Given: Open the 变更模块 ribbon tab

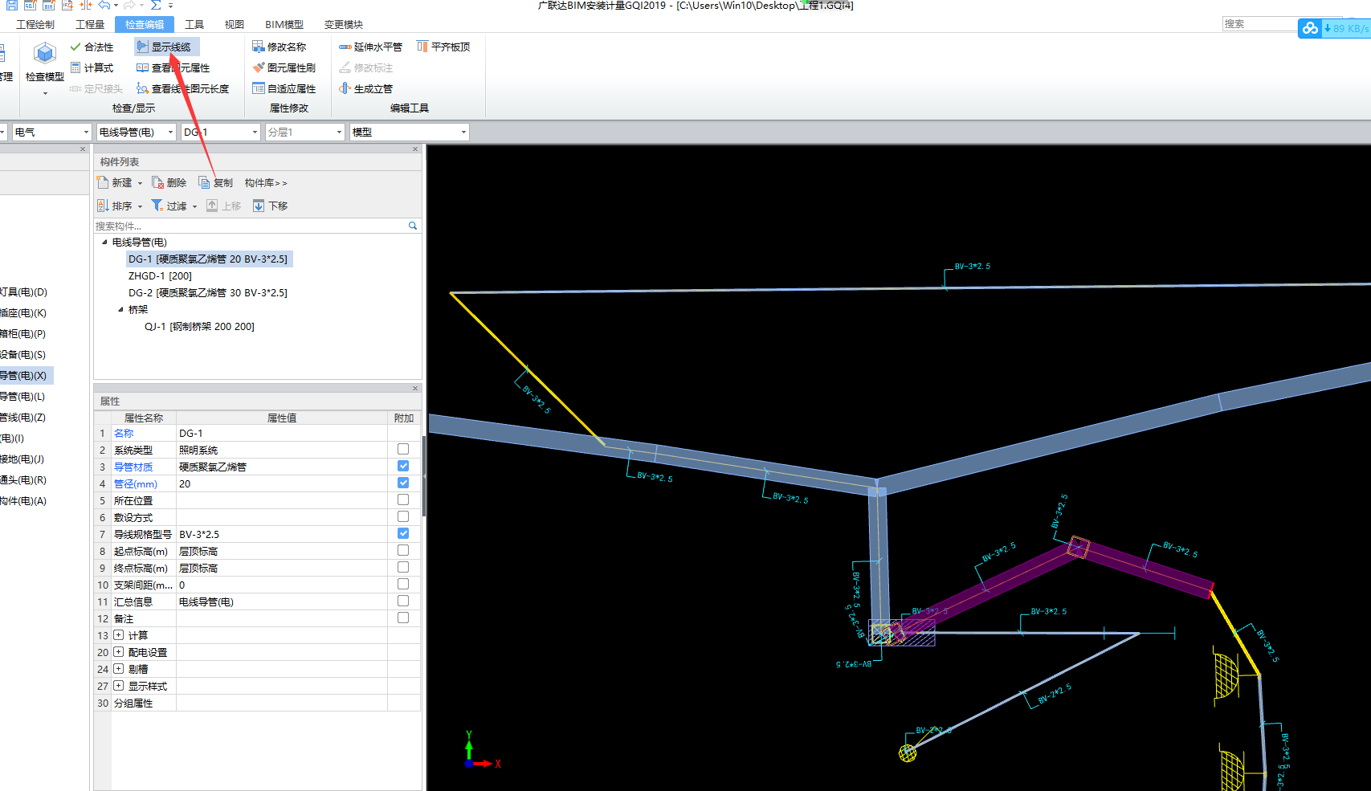Looking at the screenshot, I should (344, 25).
